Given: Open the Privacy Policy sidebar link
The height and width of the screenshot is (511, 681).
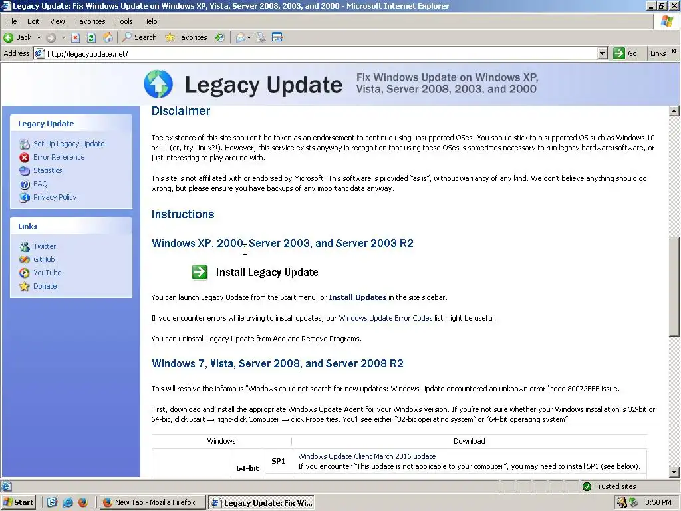Looking at the screenshot, I should [55, 197].
